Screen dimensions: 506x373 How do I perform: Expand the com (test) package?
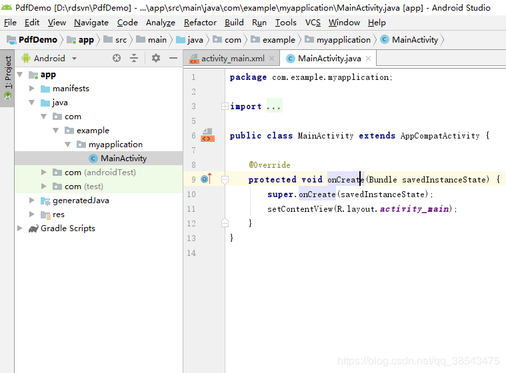[43, 186]
